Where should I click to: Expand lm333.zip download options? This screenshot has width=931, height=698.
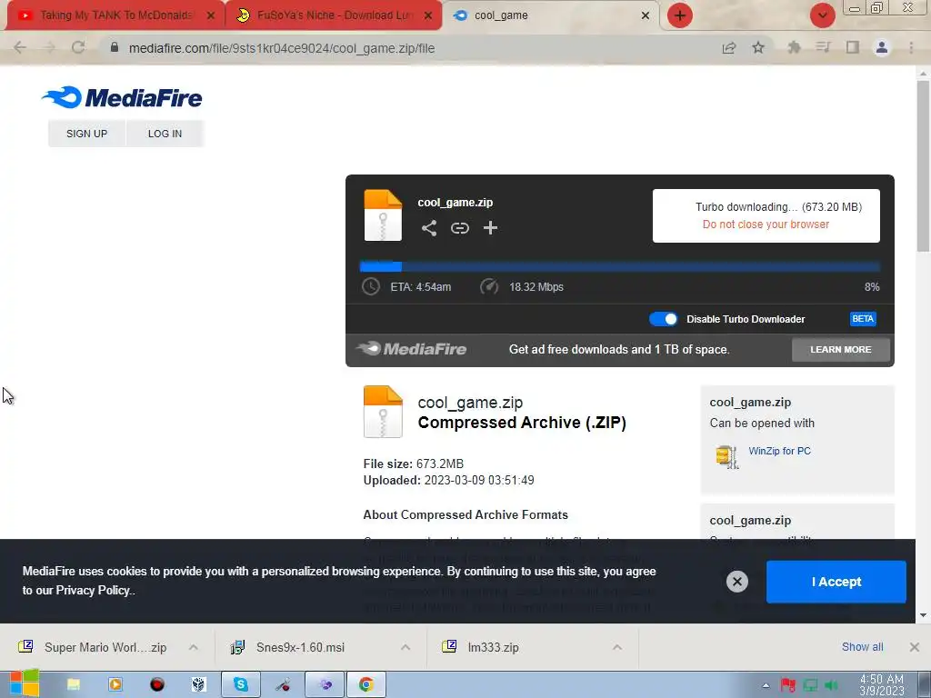[617, 647]
